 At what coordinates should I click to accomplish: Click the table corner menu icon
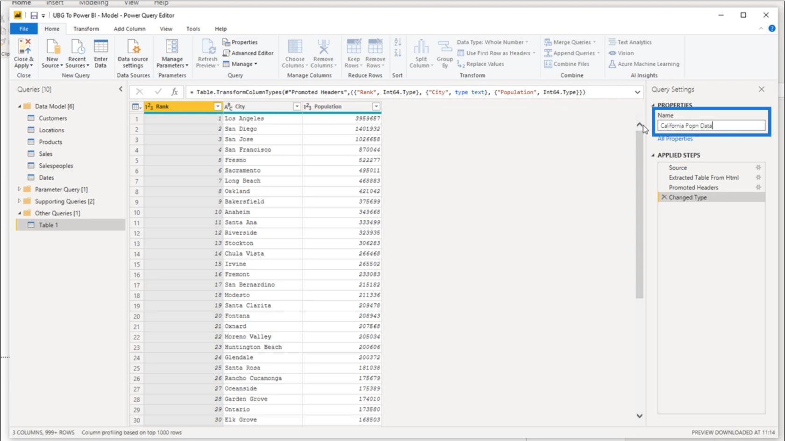coord(136,106)
